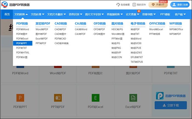Click the 开通VIP diamond button

[x=158, y=5]
